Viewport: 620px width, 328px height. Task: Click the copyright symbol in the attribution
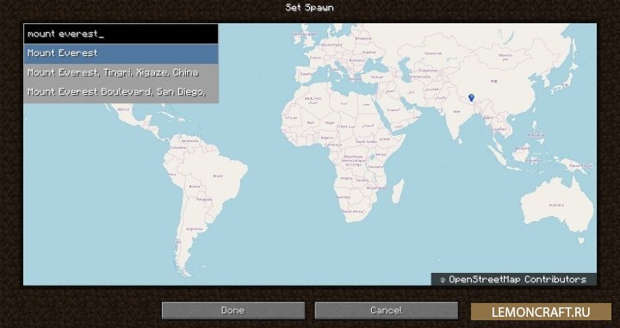(443, 280)
